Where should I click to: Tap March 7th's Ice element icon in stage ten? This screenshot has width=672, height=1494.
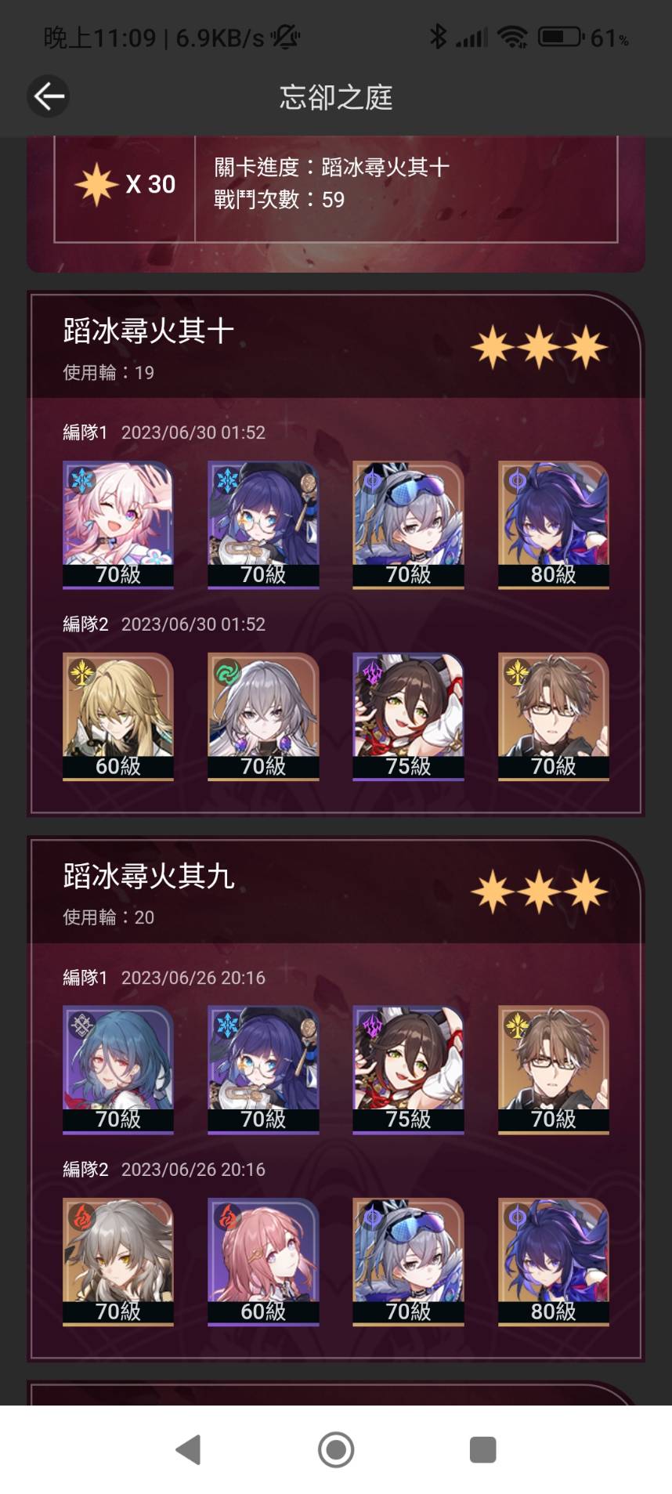tap(82, 479)
